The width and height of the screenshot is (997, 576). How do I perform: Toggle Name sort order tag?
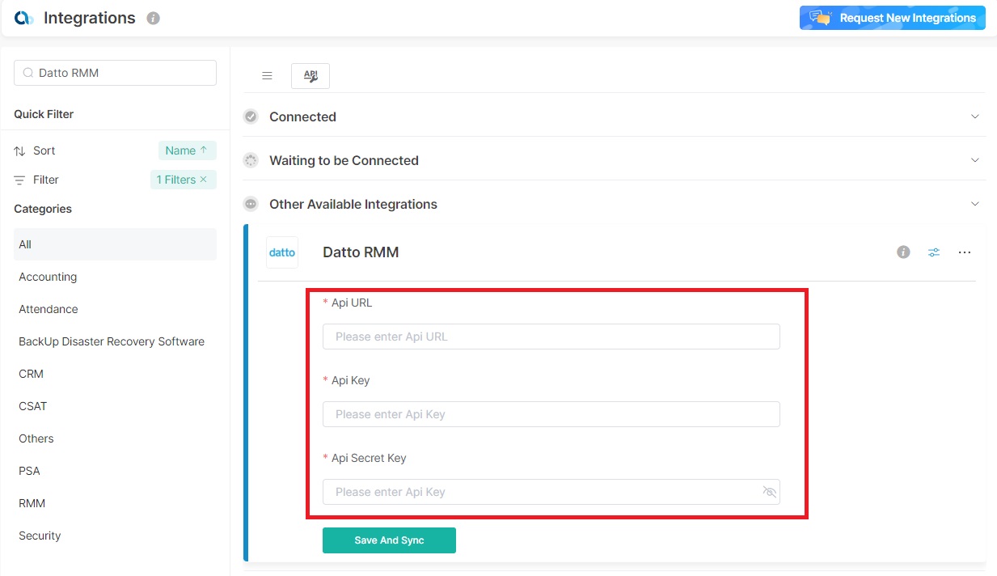click(187, 150)
